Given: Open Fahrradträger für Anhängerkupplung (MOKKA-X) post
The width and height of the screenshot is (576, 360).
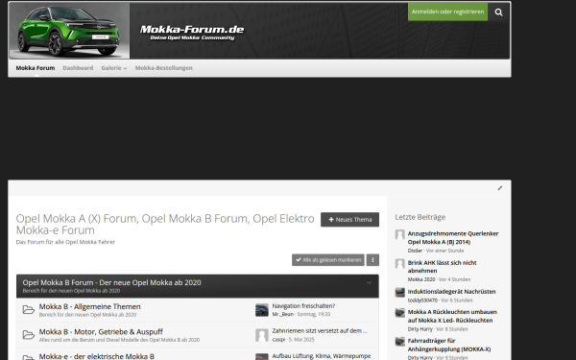Looking at the screenshot, I should click(449, 345).
